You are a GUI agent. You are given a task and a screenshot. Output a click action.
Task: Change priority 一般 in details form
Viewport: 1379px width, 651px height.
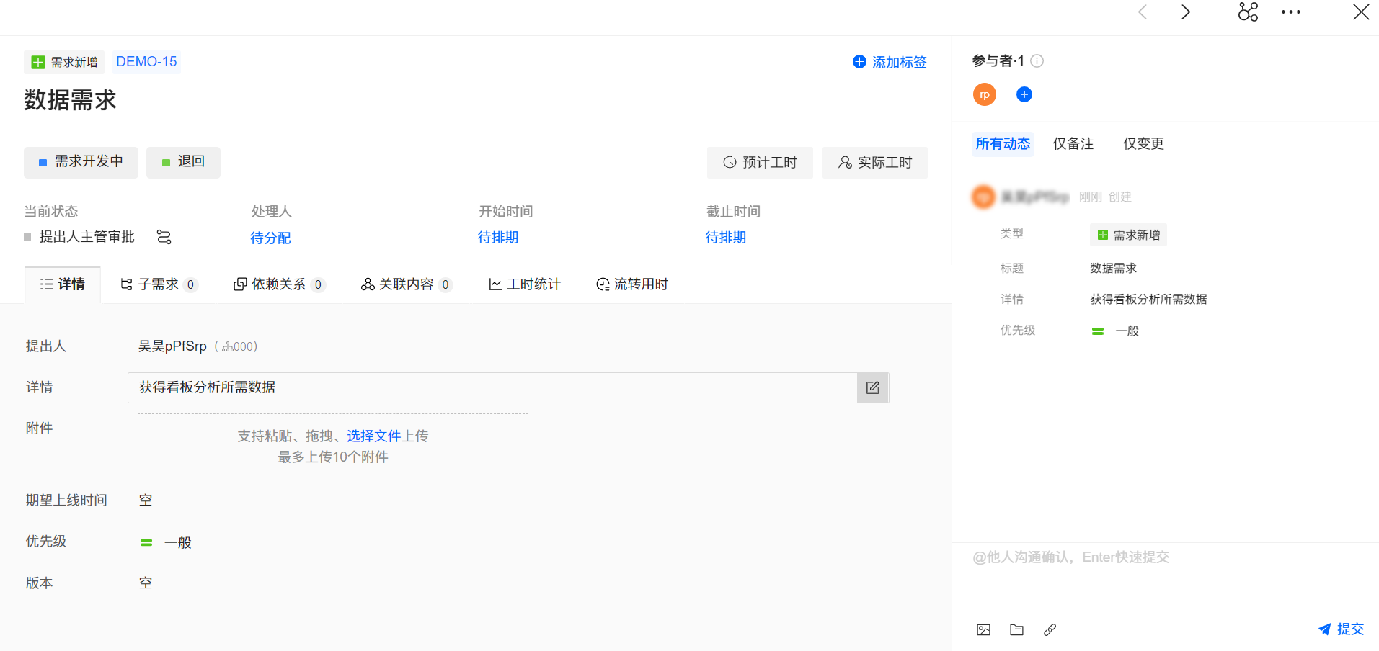click(x=167, y=542)
